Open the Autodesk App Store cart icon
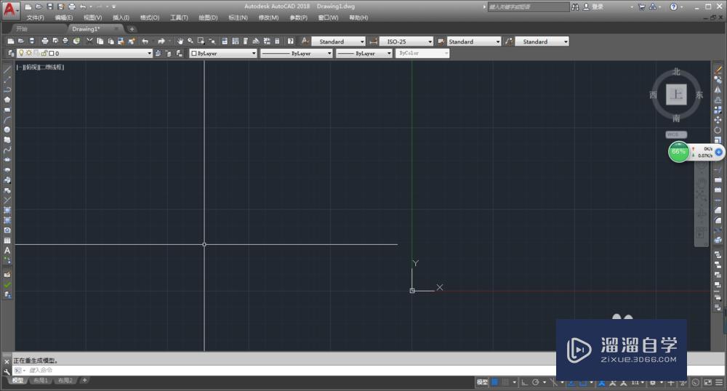 (x=642, y=7)
